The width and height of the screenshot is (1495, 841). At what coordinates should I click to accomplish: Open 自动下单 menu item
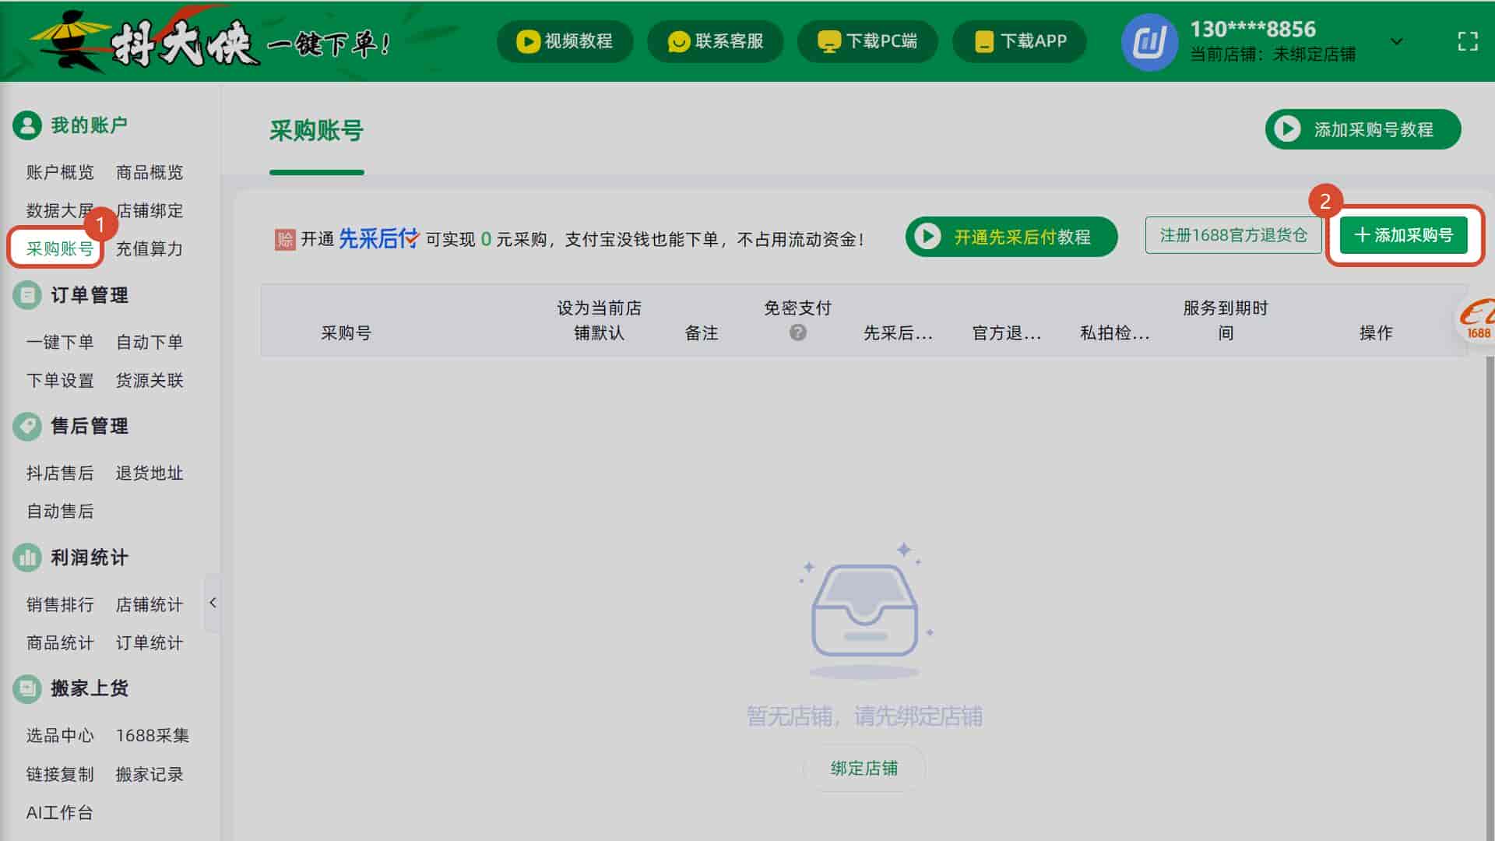pos(149,342)
